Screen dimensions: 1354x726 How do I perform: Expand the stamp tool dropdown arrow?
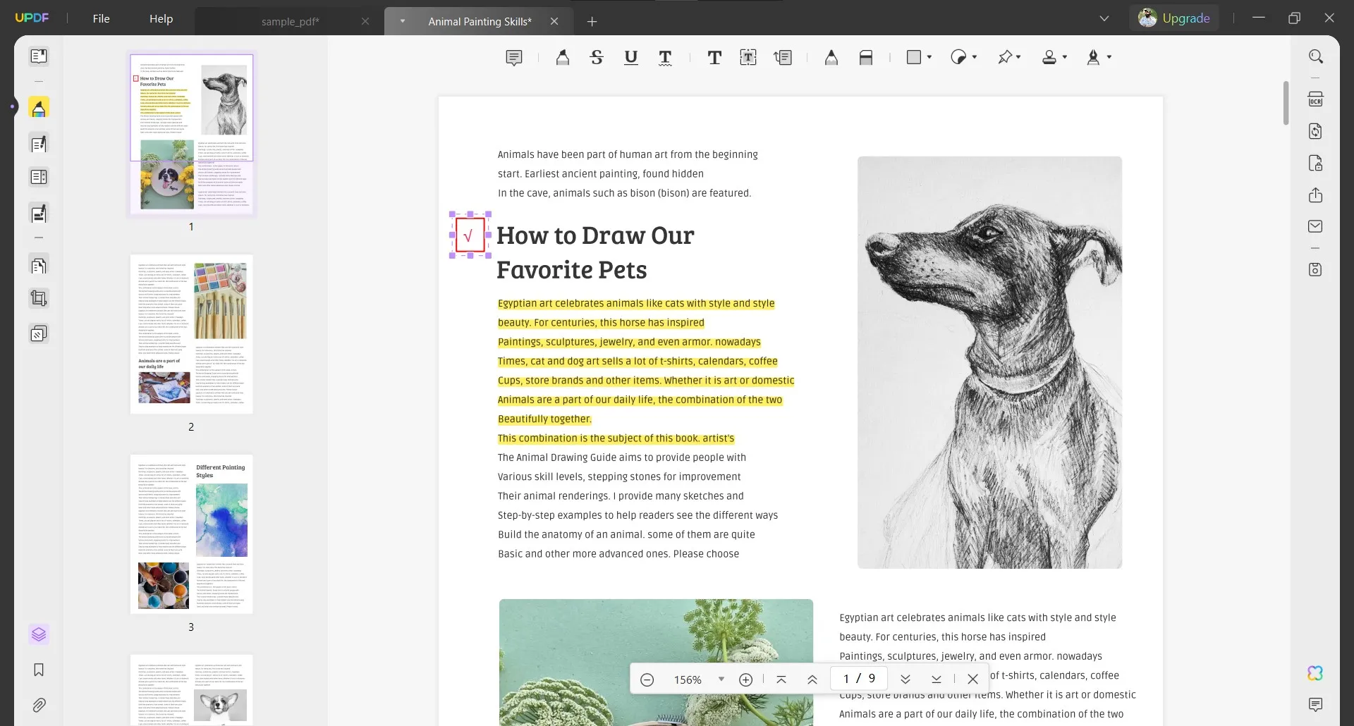coord(1065,57)
